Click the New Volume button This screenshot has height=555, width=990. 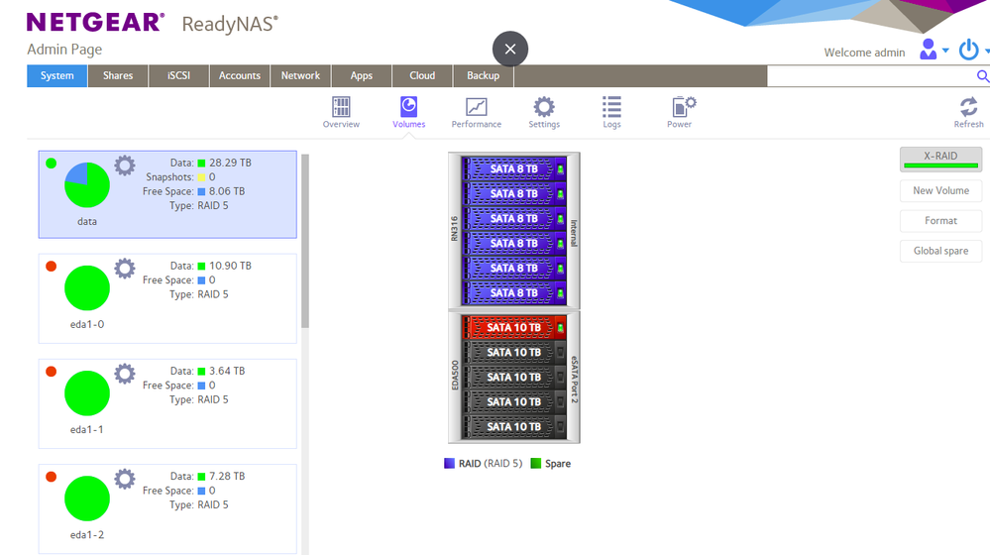(940, 190)
